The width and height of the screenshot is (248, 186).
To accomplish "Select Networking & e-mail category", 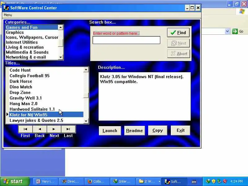I will (x=32, y=57).
